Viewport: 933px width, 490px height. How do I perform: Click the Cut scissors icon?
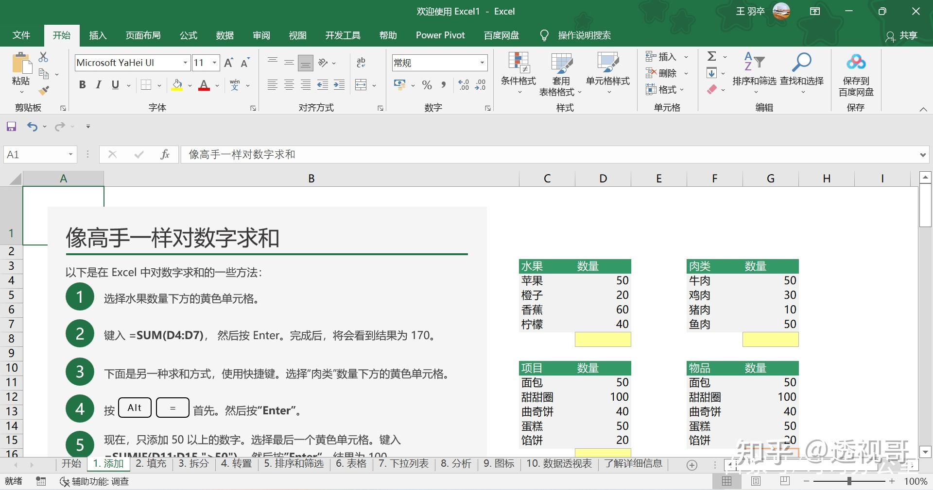(x=44, y=57)
